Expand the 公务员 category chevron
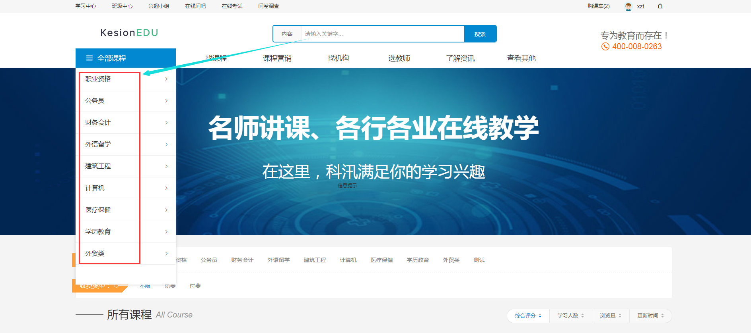This screenshot has width=751, height=333. pyautogui.click(x=166, y=101)
